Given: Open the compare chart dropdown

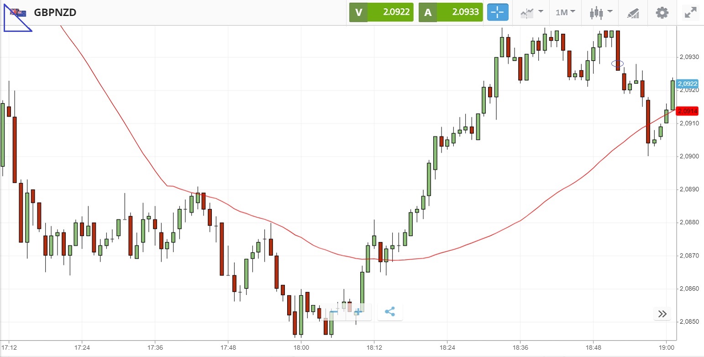Looking at the screenshot, I should pyautogui.click(x=531, y=12).
